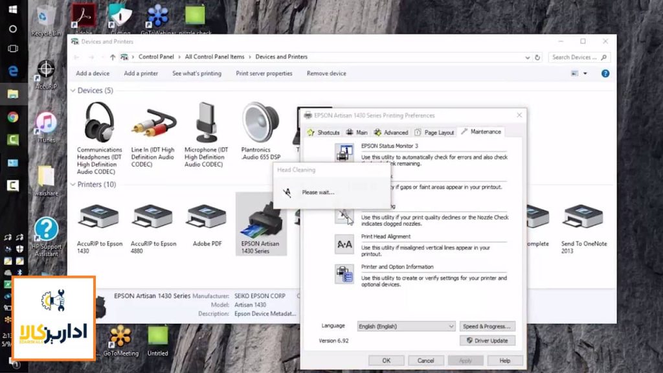
Task: Open the HP Support Assistant shortcut
Action: (x=46, y=237)
